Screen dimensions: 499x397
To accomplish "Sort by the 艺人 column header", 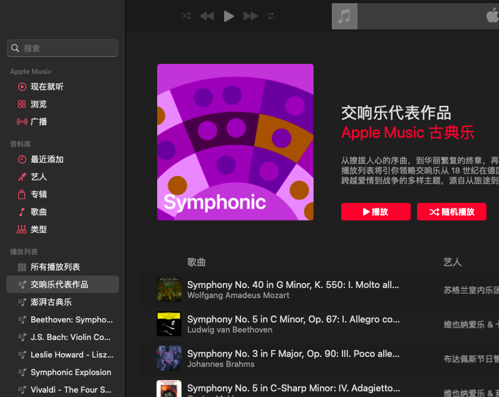I will [x=453, y=262].
